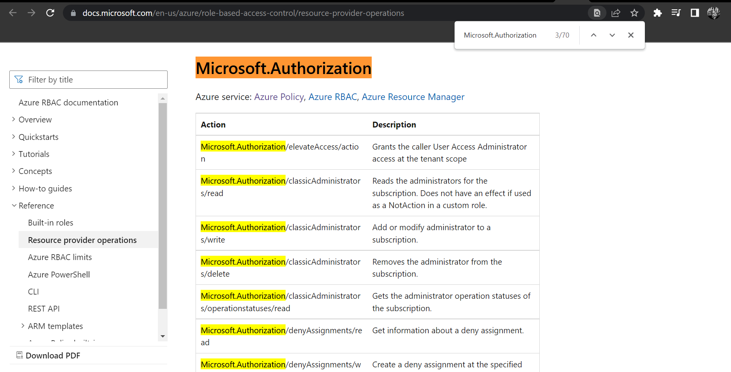The image size is (731, 372).
Task: Jump to next find result
Action: tap(612, 35)
